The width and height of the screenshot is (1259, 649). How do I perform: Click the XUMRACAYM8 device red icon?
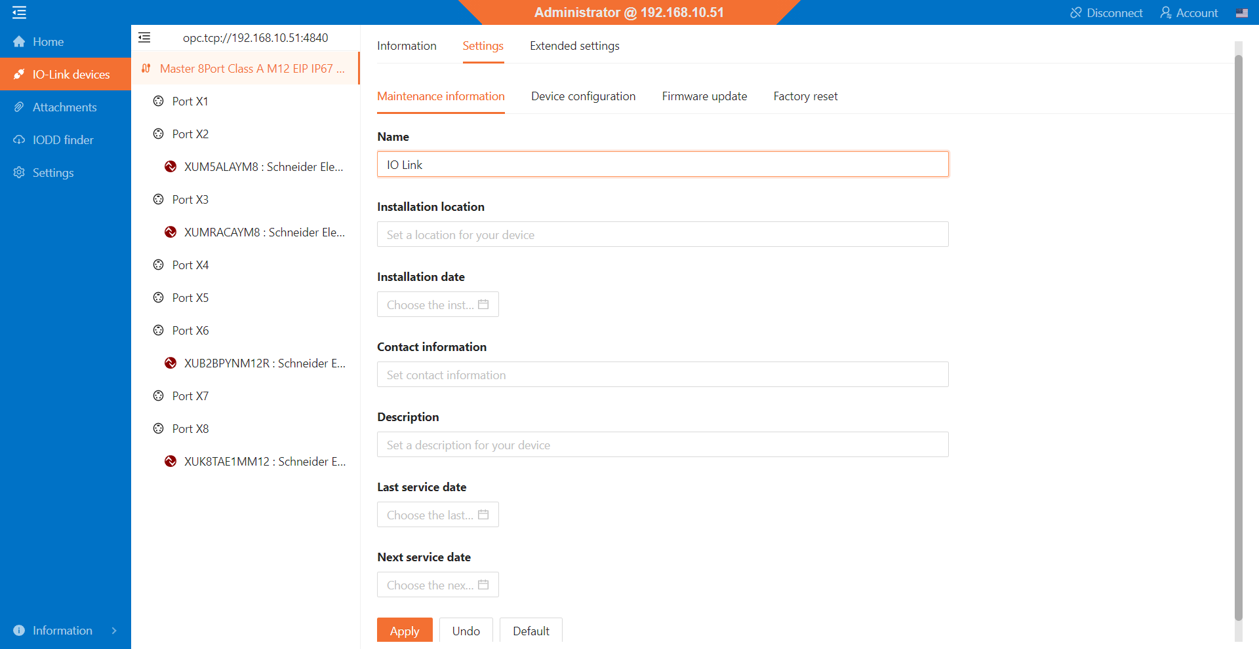[170, 232]
